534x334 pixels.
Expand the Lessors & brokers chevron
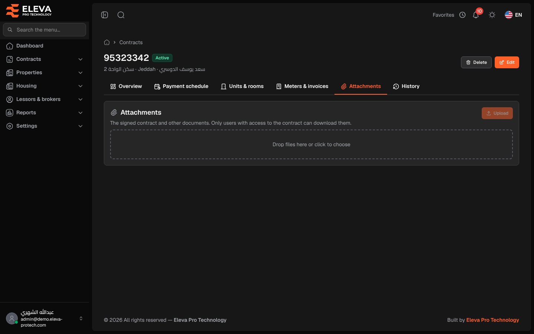(80, 99)
